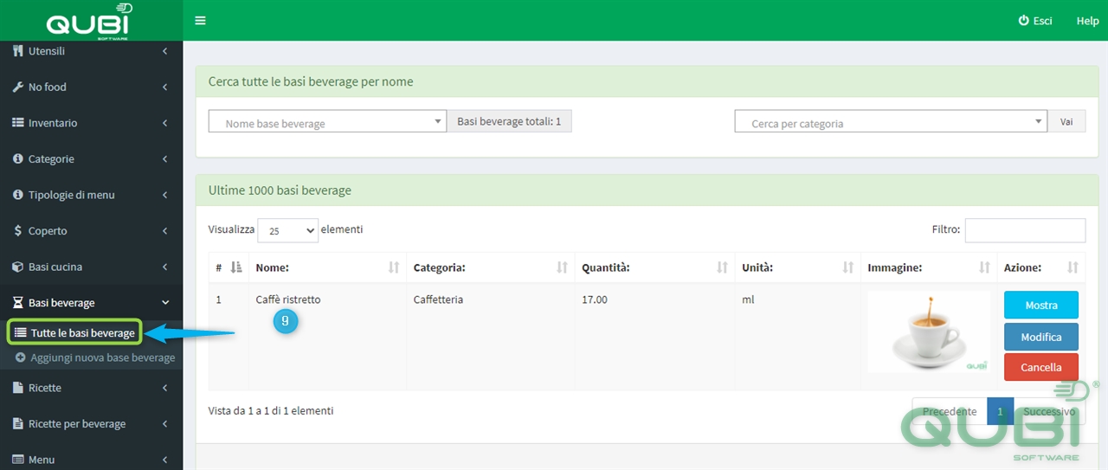Click the plus icon for new base beverage
1108x470 pixels.
pyautogui.click(x=21, y=357)
